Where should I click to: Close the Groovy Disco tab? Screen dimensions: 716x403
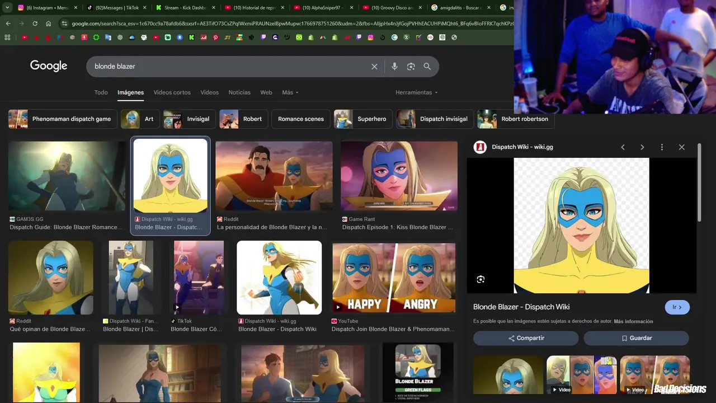point(420,8)
